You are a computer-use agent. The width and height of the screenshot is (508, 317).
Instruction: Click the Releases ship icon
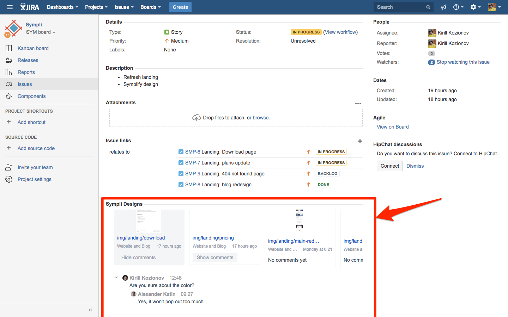coord(9,60)
